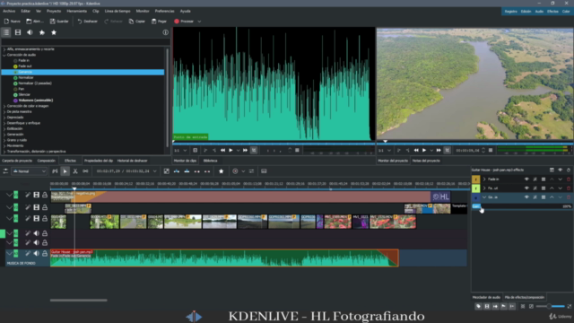574x323 pixels.
Task: Filter effects to audio effects only
Action: click(x=30, y=32)
